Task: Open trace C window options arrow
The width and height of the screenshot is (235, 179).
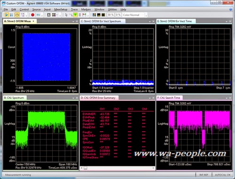Action: (x=150, y=22)
